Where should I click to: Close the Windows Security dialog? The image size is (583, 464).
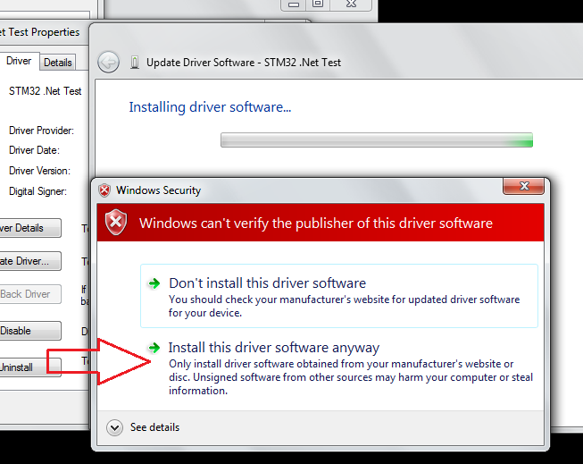click(523, 186)
